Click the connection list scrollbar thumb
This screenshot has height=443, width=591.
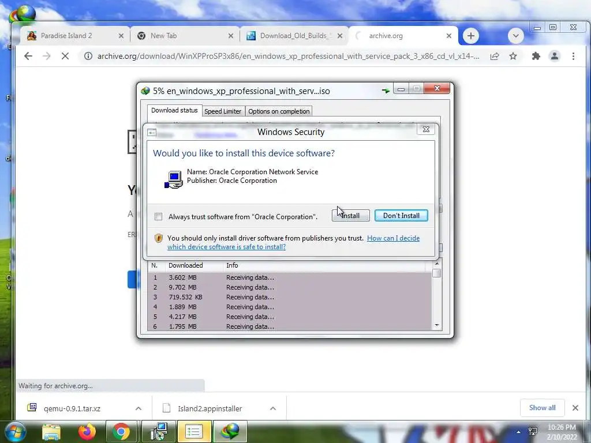[x=437, y=273]
